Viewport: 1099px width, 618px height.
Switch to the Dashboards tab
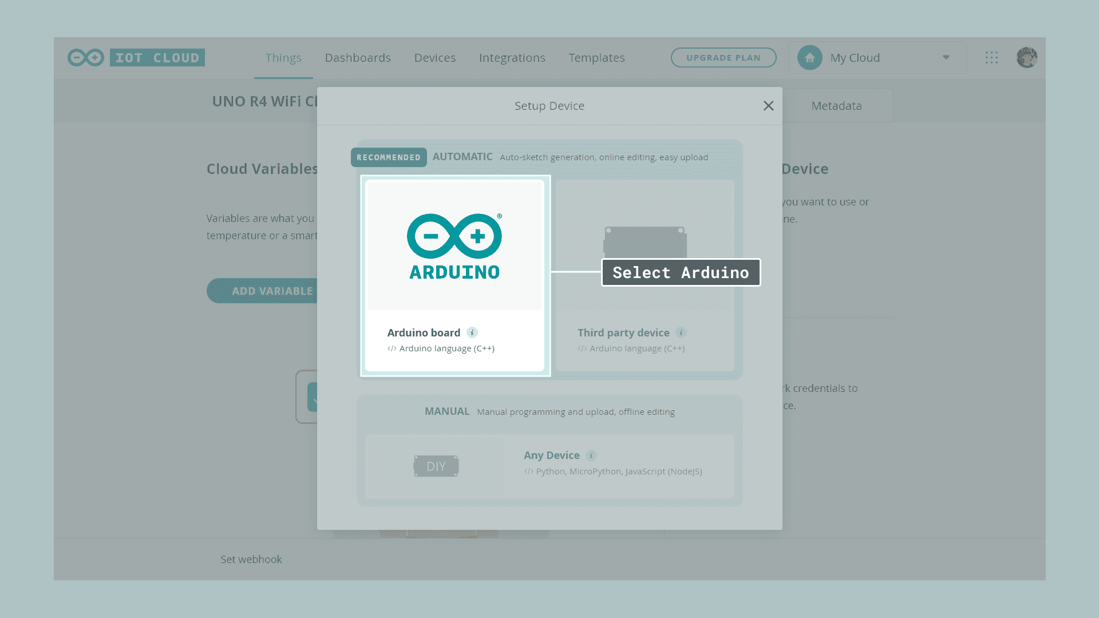[x=358, y=58]
